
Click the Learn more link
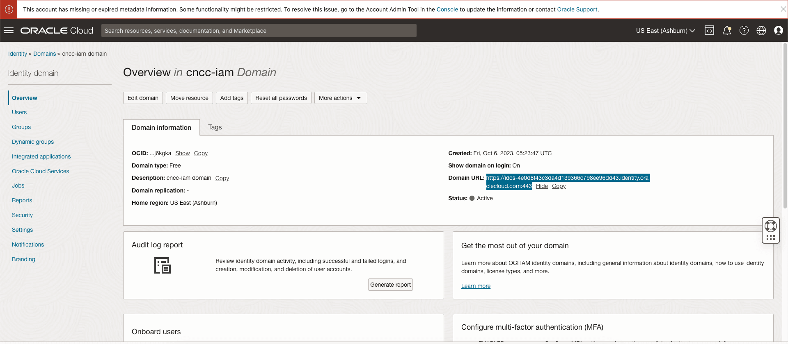(476, 286)
